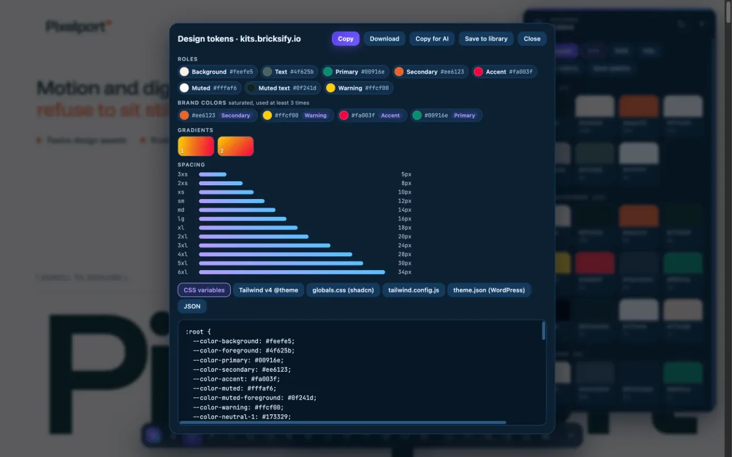
Task: Switch to CSS variables tab
Action: 204,290
